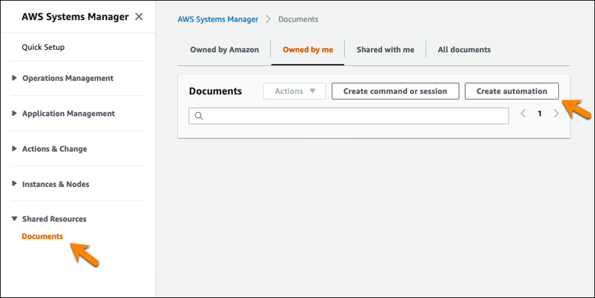
Task: Click the Shared Resources label
Action: pos(54,219)
